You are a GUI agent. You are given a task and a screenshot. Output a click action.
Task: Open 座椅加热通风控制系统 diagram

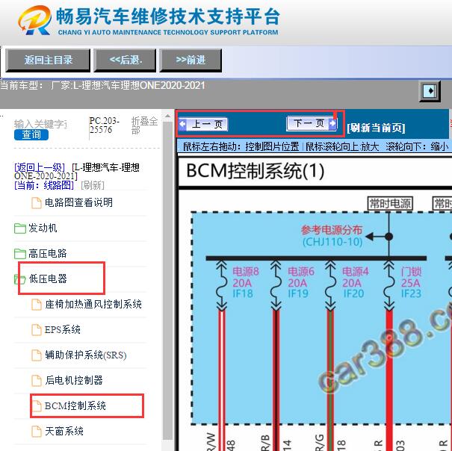(93, 305)
